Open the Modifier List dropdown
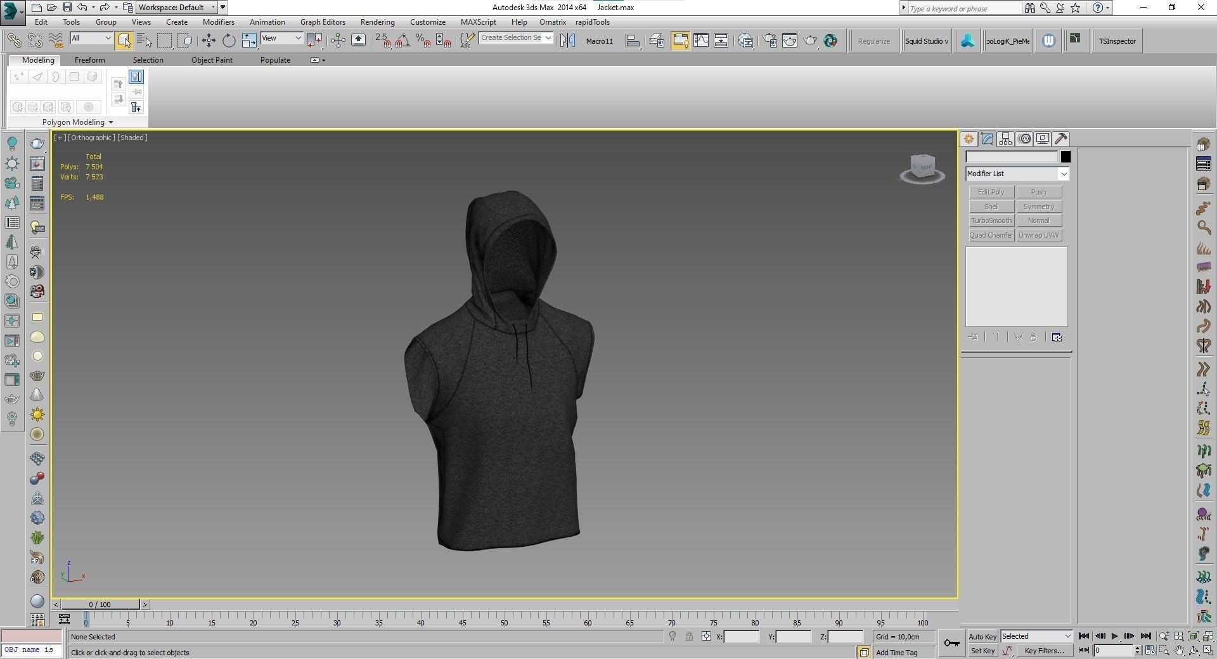 (x=1017, y=174)
